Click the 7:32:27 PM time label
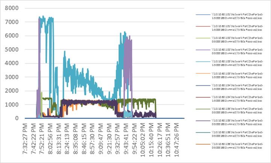 pyautogui.click(x=25, y=139)
